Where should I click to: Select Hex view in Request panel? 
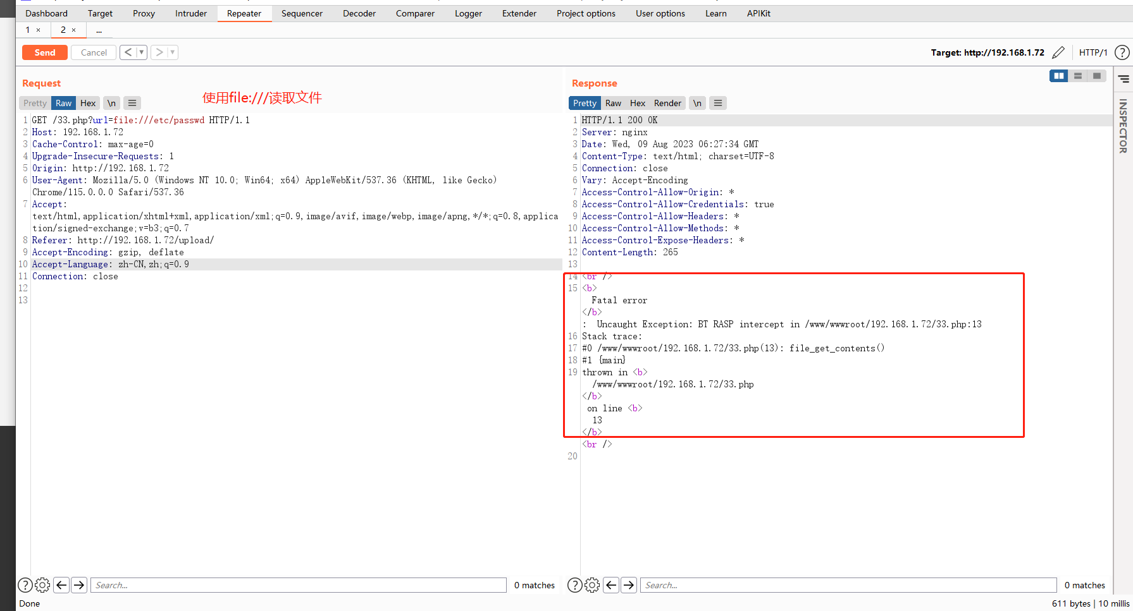(x=88, y=103)
